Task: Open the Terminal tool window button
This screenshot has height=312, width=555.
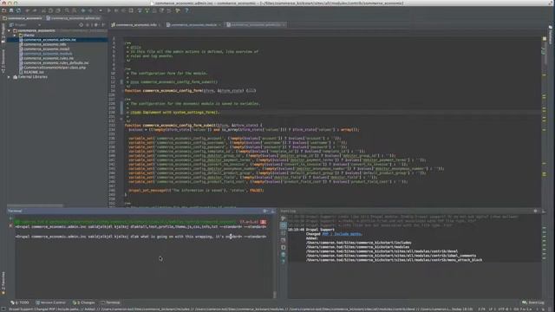Action: 110,302
